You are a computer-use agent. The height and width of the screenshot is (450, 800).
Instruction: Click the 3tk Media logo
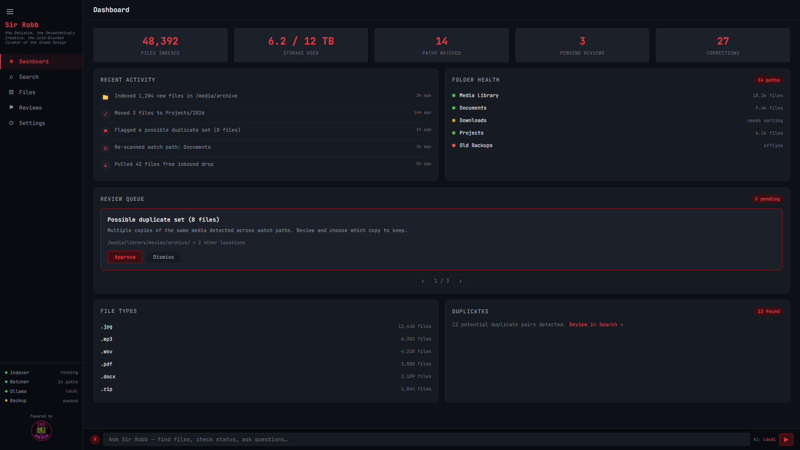coord(41,430)
